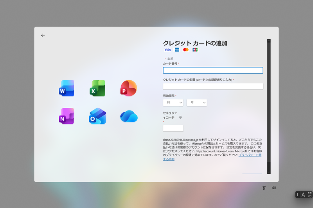Click the https://account.microsoft.com text
313x208 pixels.
pyautogui.click(x=214, y=151)
